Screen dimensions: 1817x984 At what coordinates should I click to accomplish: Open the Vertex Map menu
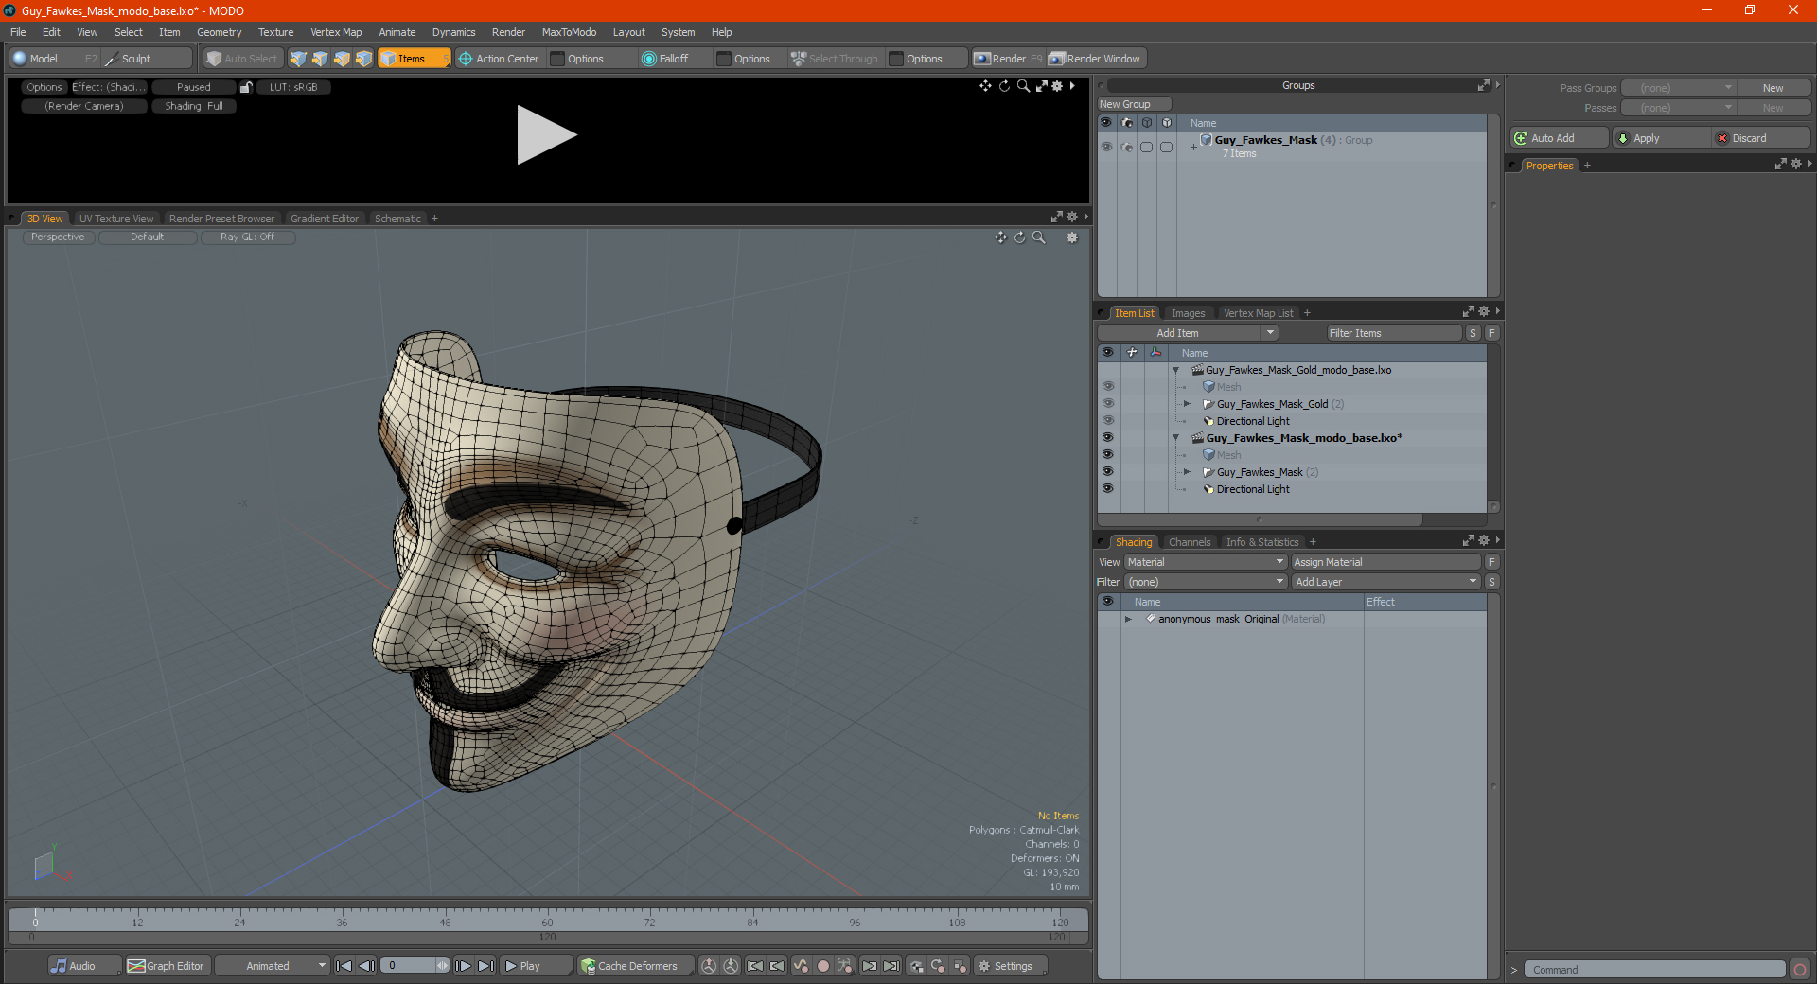(336, 32)
